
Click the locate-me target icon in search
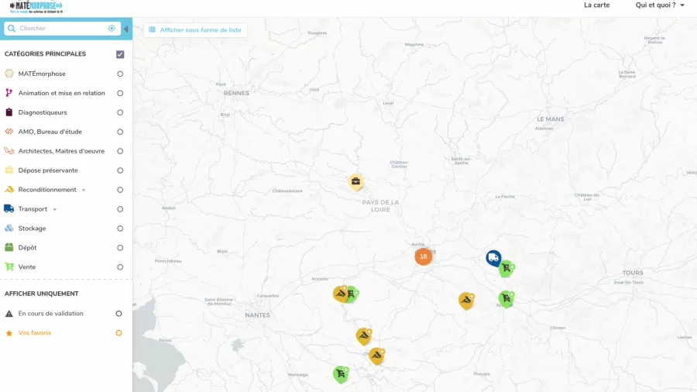click(x=112, y=29)
